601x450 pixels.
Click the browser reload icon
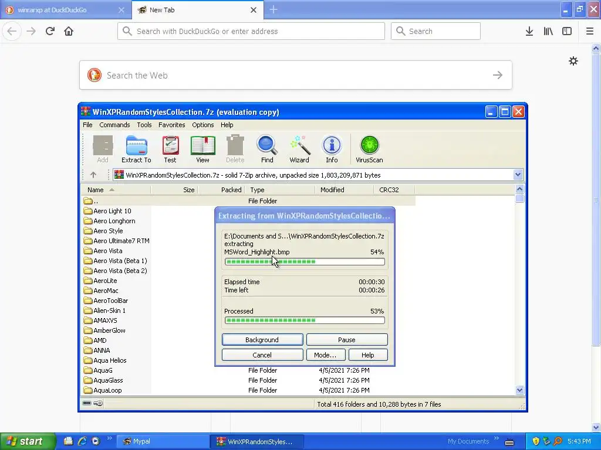[x=50, y=31]
